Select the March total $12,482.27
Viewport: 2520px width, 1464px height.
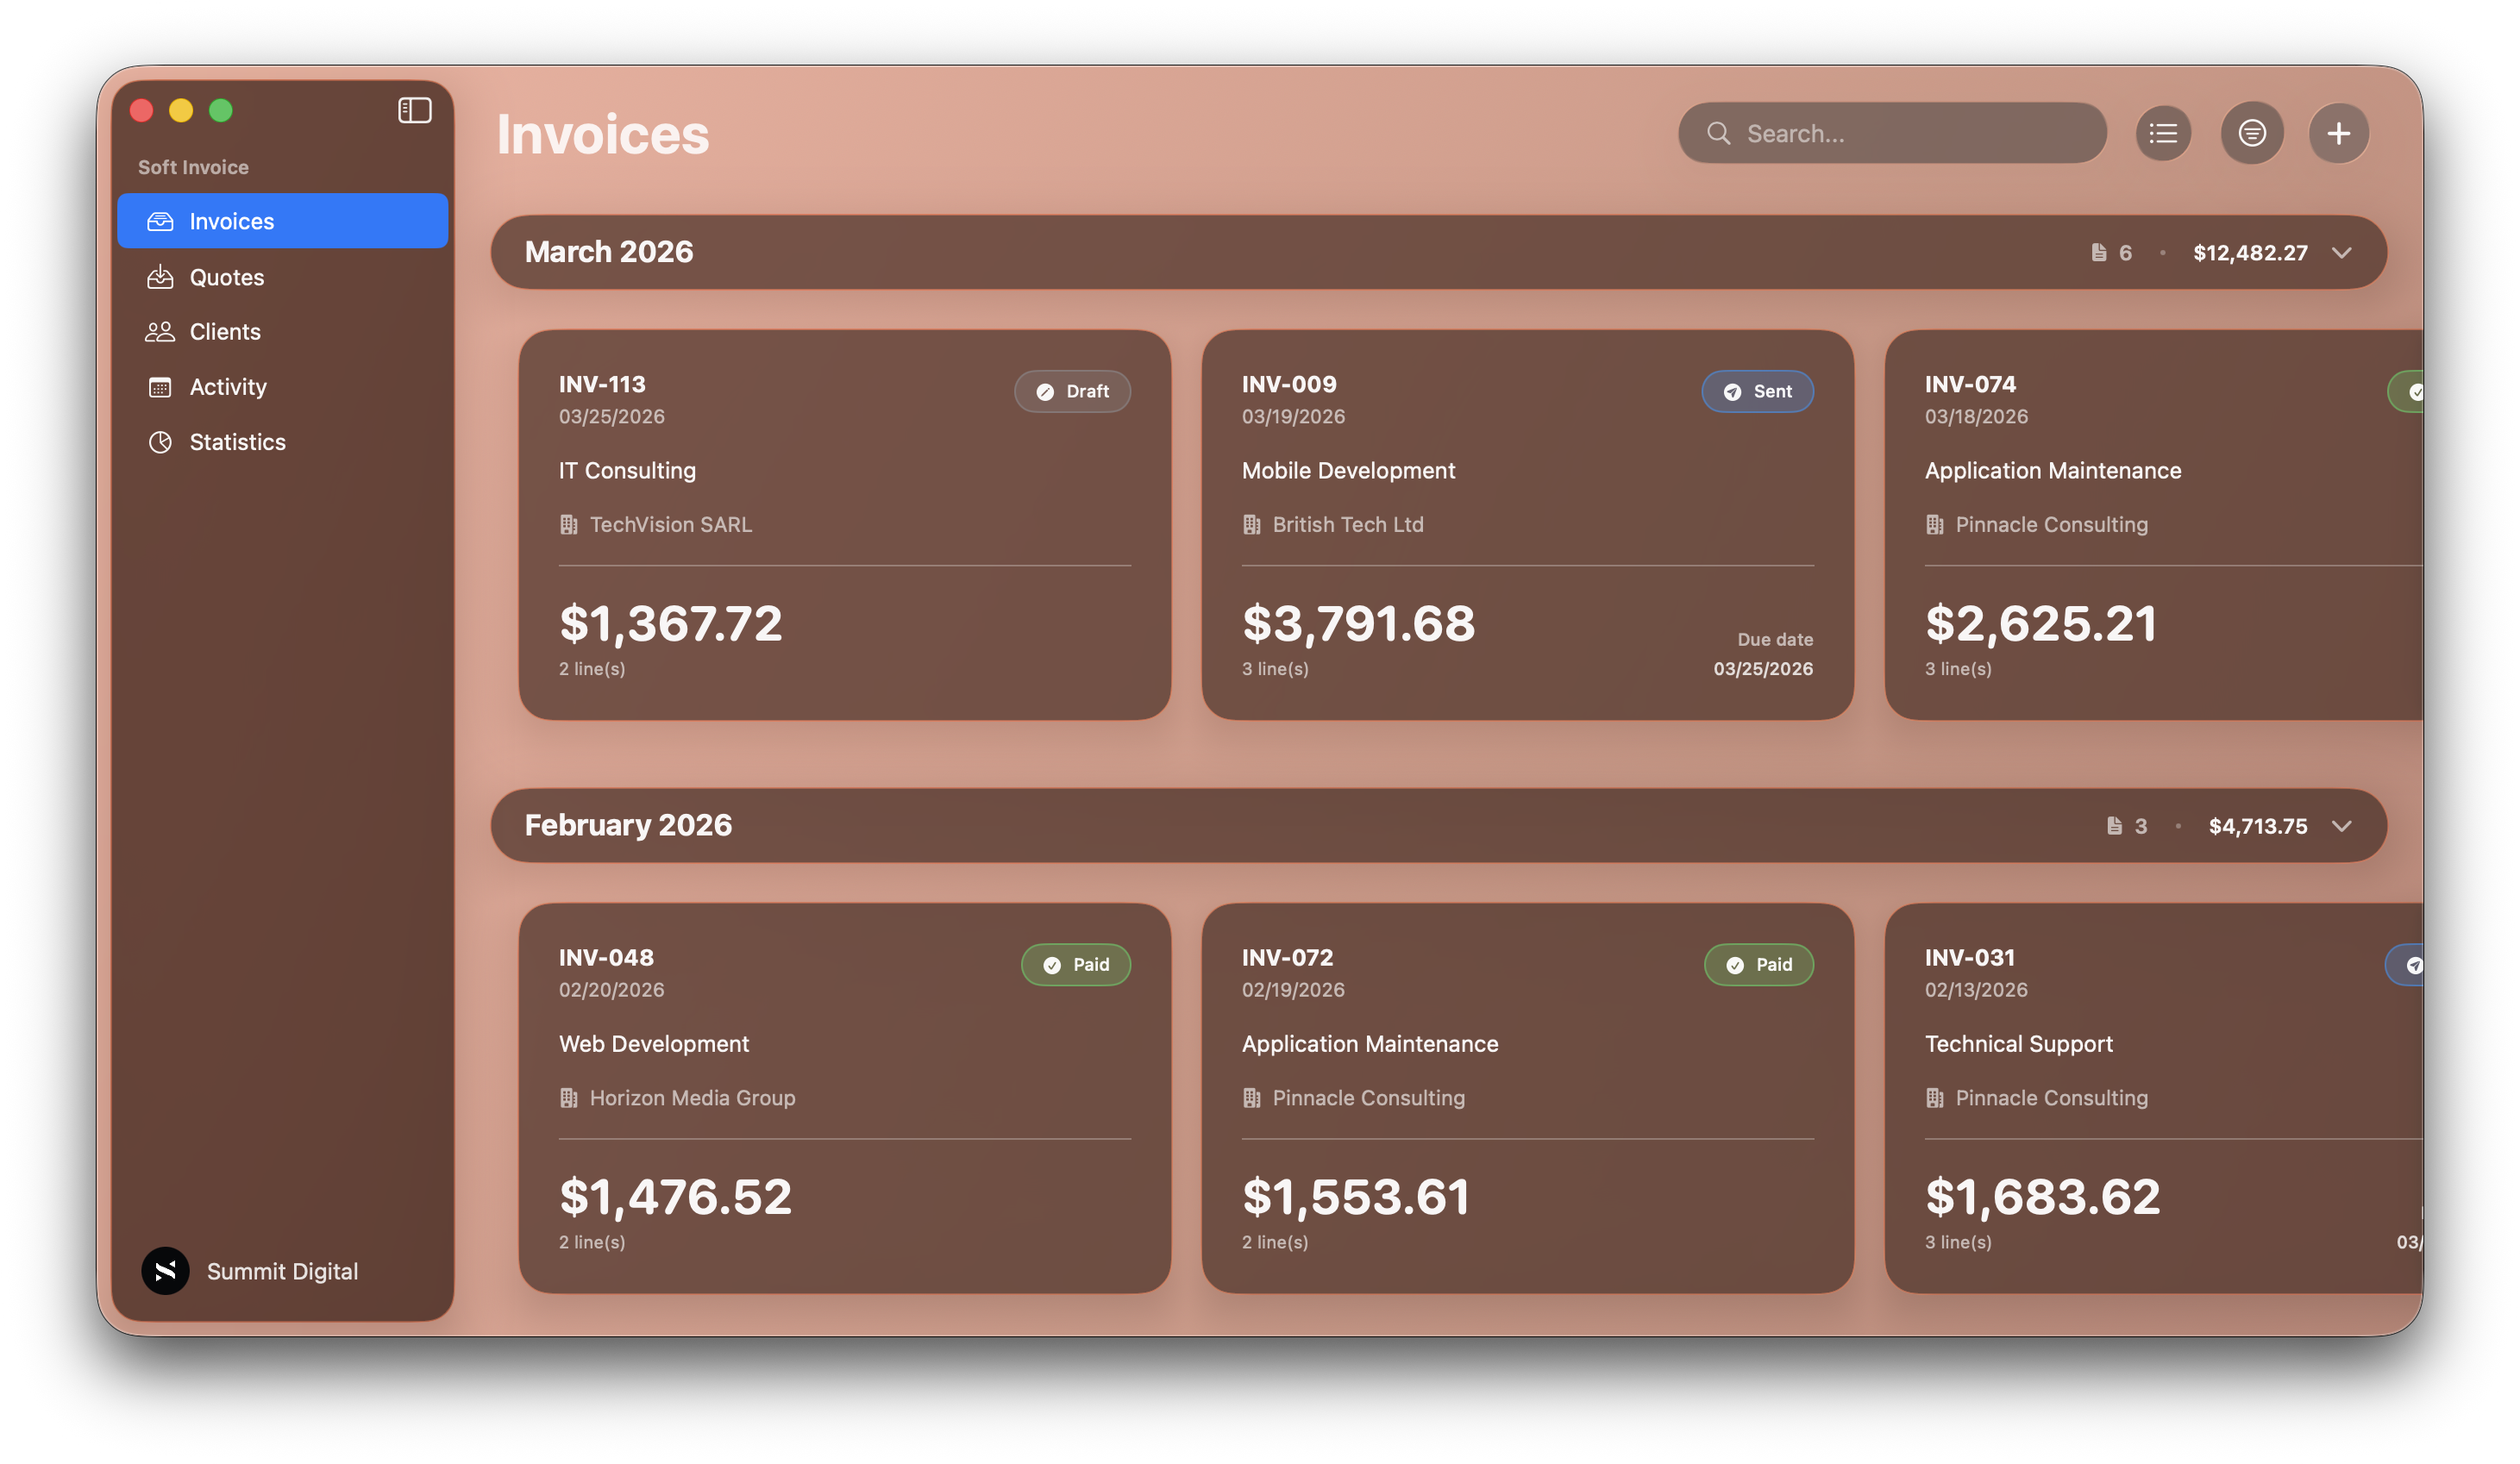click(x=2250, y=253)
